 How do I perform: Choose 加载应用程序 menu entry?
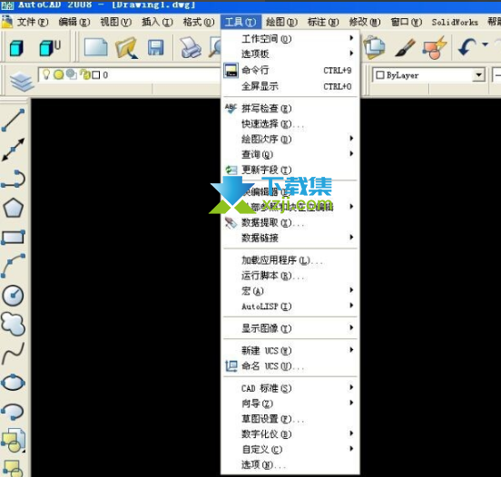[x=290, y=260]
